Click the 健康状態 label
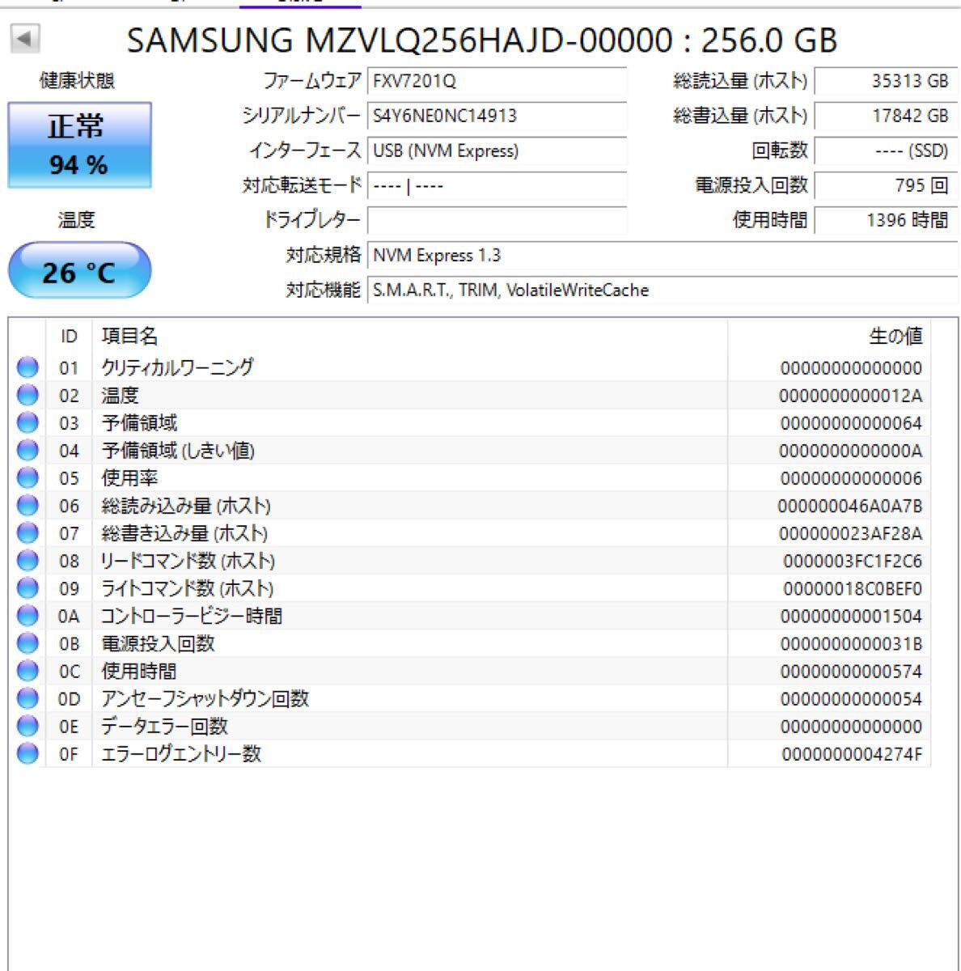The height and width of the screenshot is (971, 961). [x=77, y=80]
